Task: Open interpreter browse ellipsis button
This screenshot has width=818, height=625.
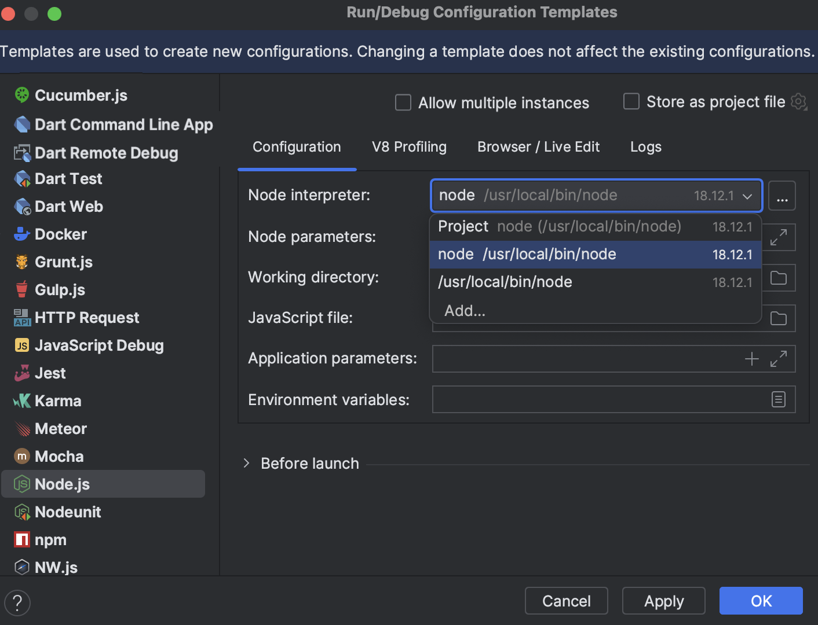Action: point(782,196)
